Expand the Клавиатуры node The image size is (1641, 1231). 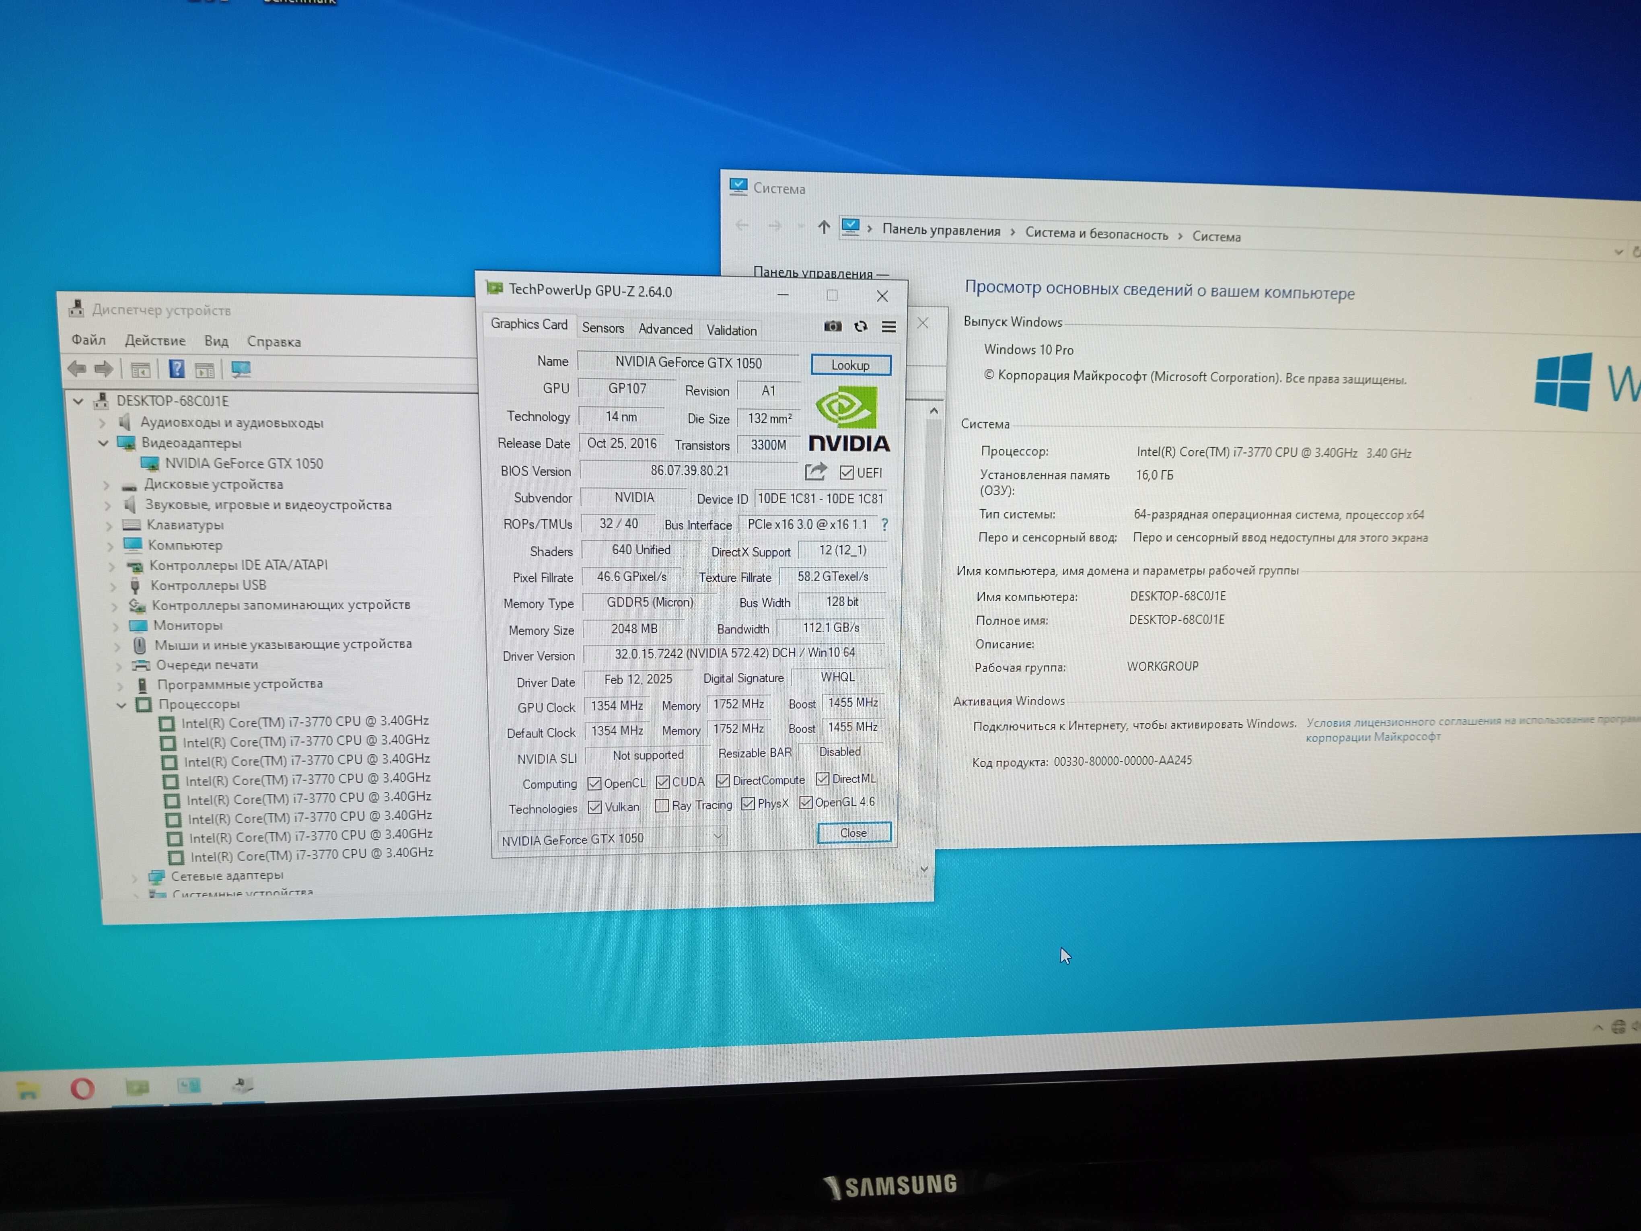(109, 525)
